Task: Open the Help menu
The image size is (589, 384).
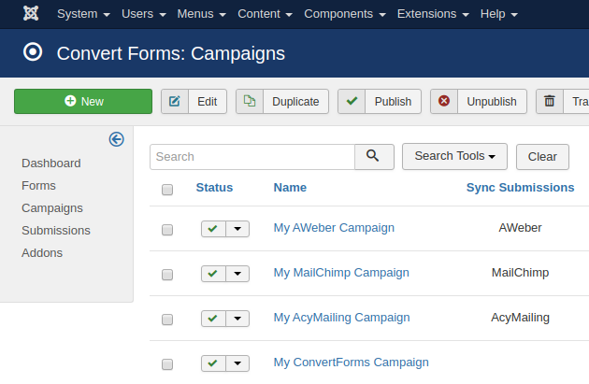Action: pyautogui.click(x=499, y=14)
